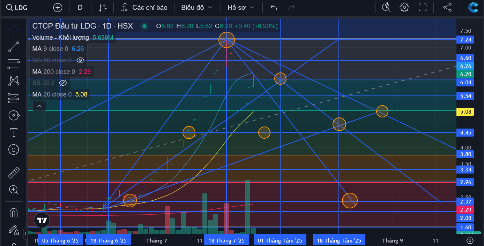This screenshot has width=484, height=246.
Task: Select the 18 Tháng 6 '25 date marker
Action: (x=109, y=240)
